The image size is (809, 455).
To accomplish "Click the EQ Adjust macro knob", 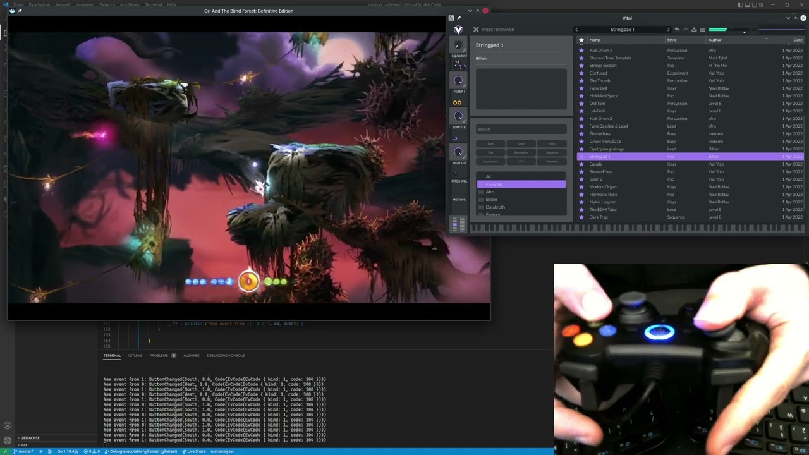I will tap(459, 45).
